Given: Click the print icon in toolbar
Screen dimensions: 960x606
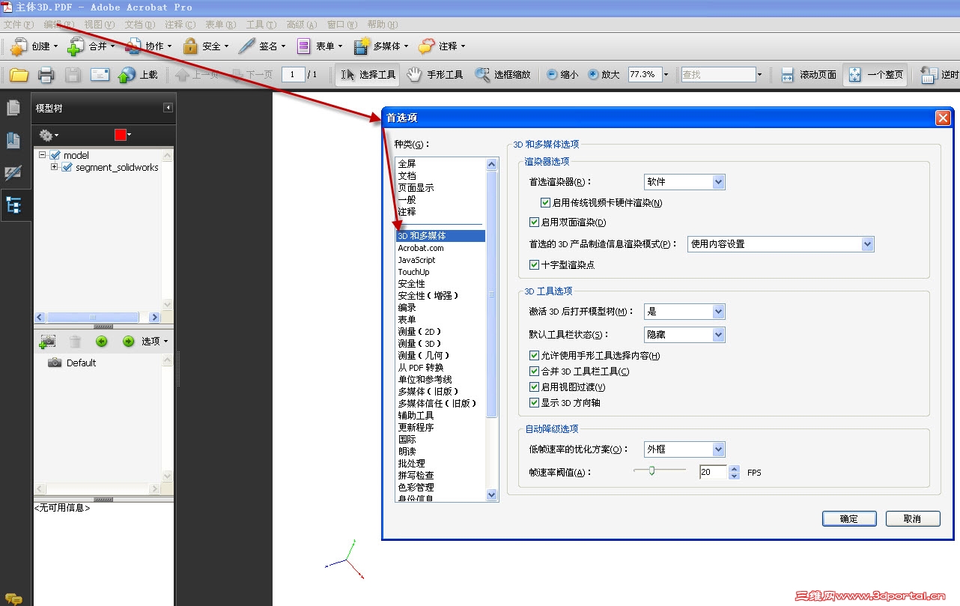Looking at the screenshot, I should coord(46,75).
